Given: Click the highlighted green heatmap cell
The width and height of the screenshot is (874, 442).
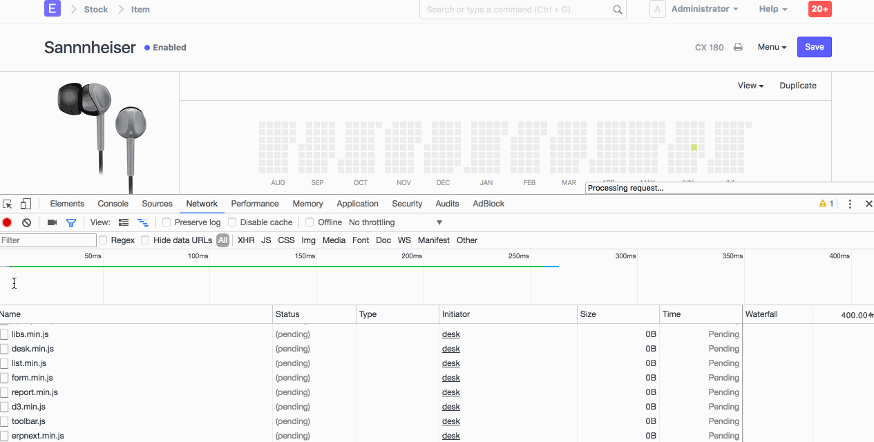Looking at the screenshot, I should (x=694, y=148).
